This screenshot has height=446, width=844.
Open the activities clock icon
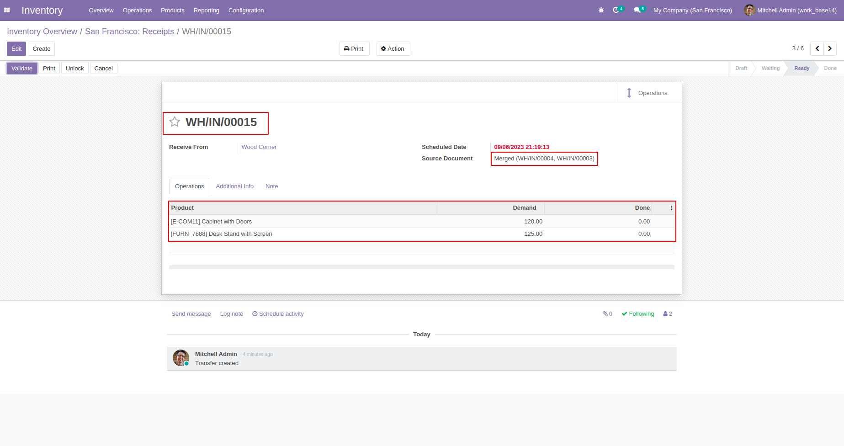pyautogui.click(x=616, y=10)
